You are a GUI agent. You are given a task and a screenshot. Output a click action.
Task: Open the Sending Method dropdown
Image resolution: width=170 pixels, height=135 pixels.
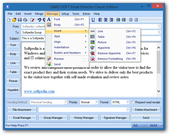point(66,102)
